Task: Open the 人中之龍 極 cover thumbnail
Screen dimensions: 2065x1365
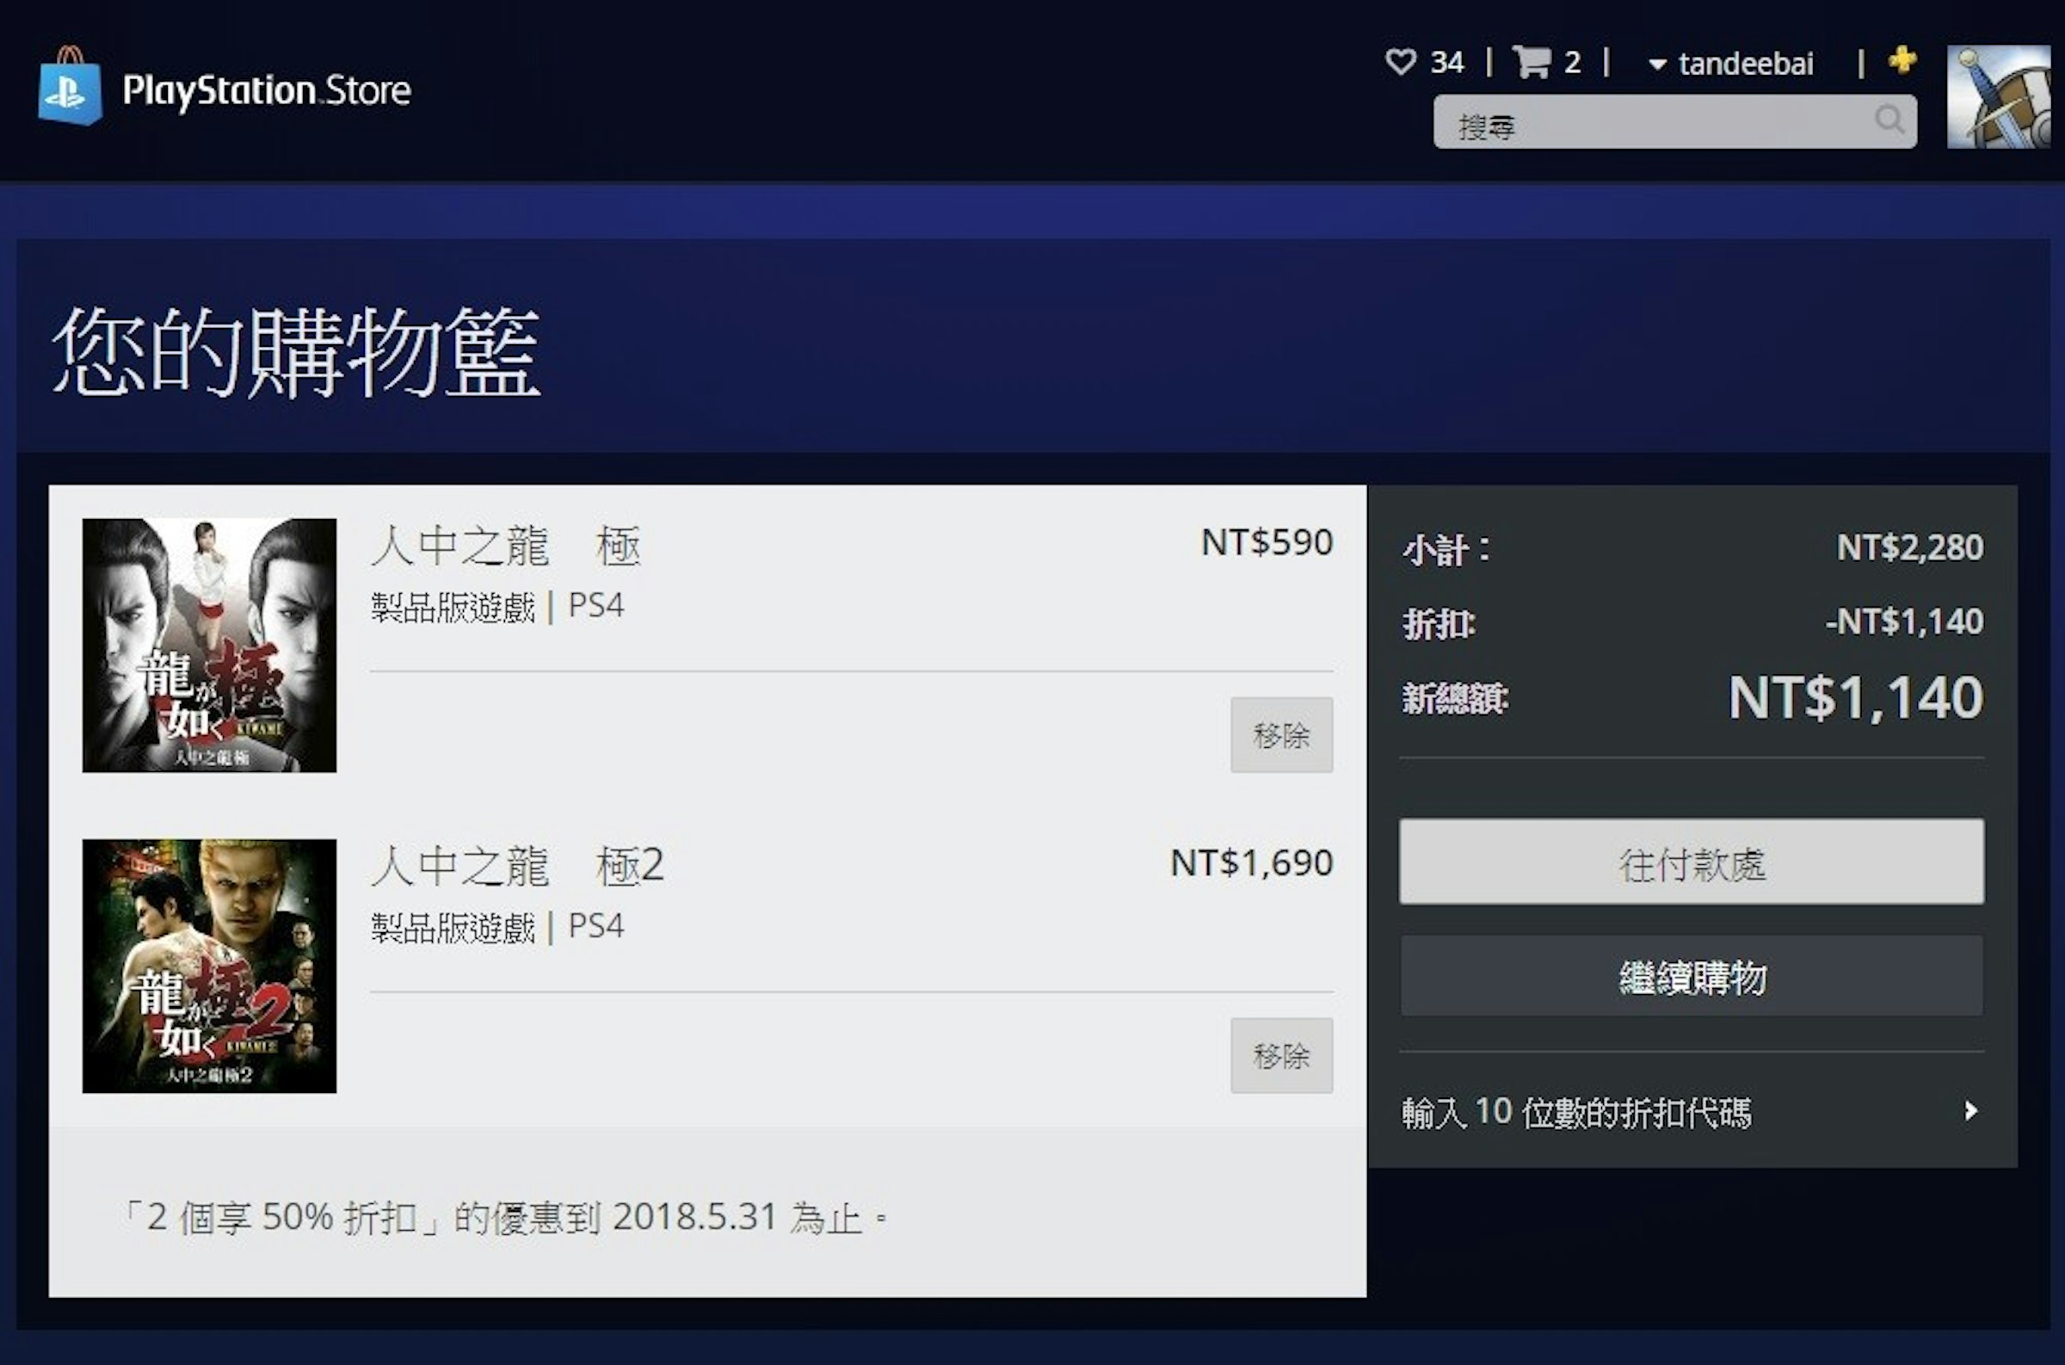Action: tap(209, 645)
